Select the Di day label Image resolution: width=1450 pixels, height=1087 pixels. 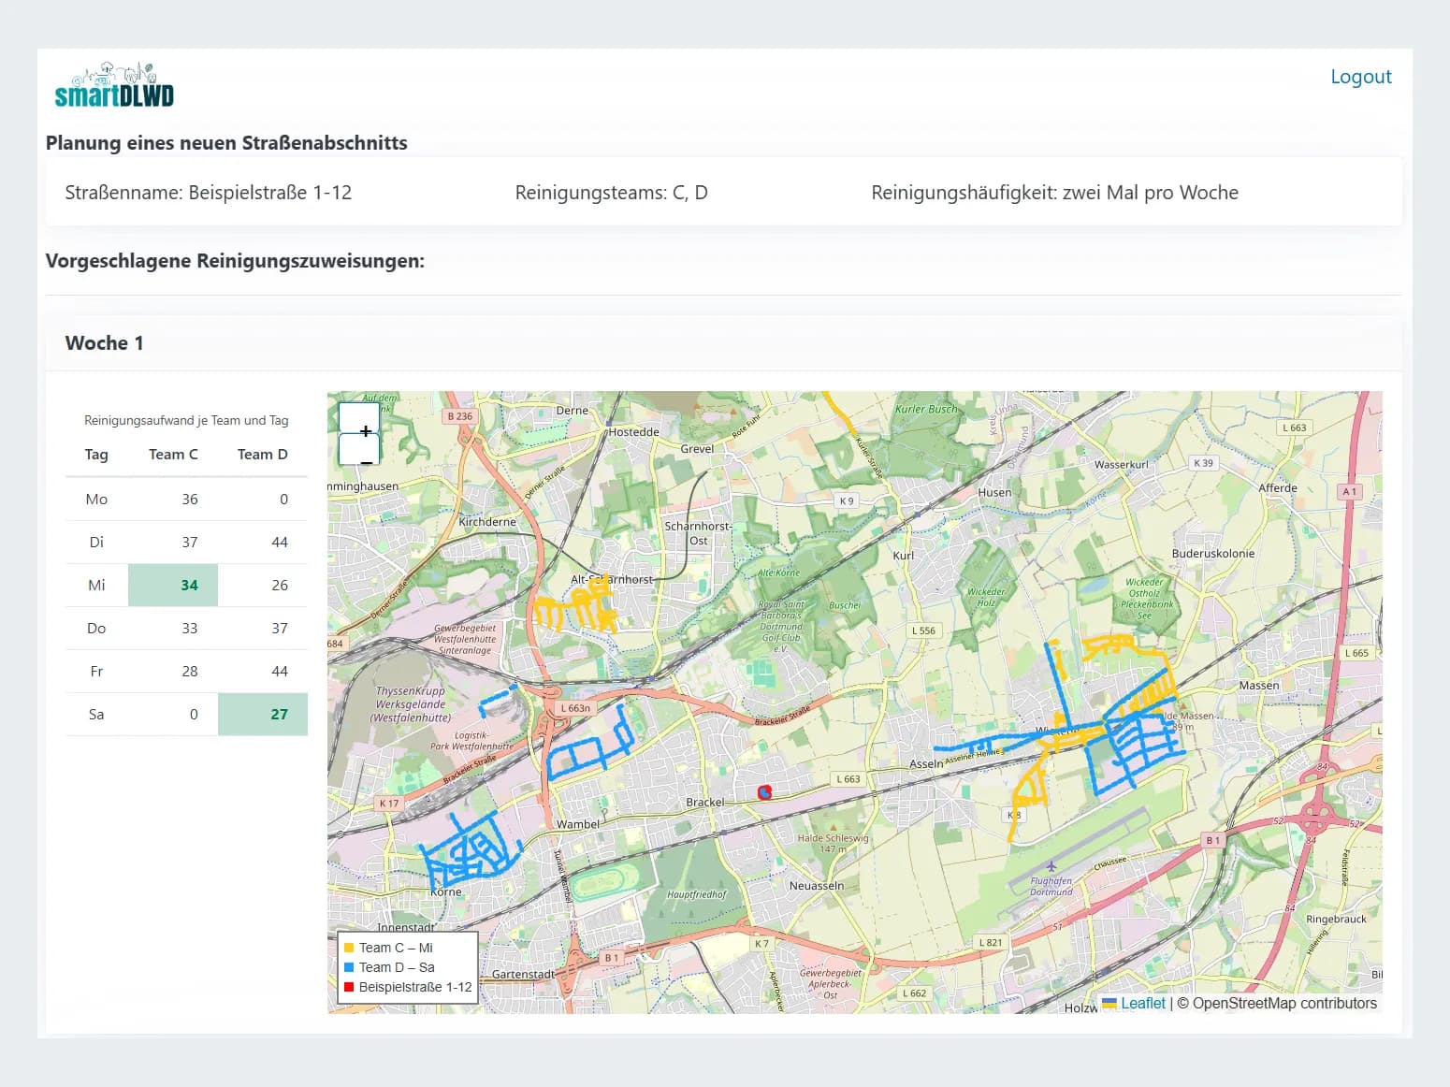[x=96, y=543]
